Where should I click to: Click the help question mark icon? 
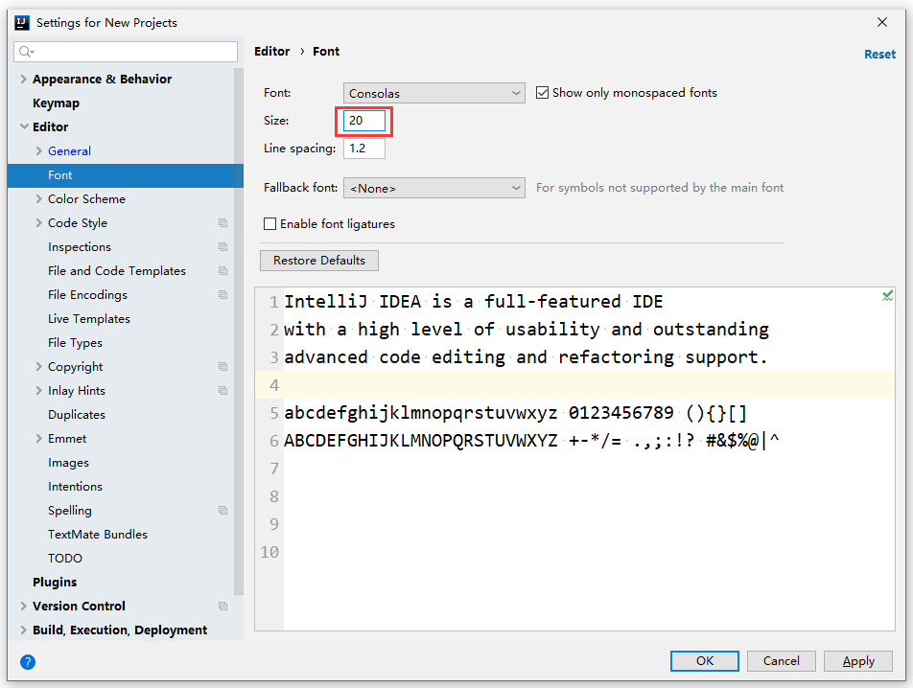(28, 662)
